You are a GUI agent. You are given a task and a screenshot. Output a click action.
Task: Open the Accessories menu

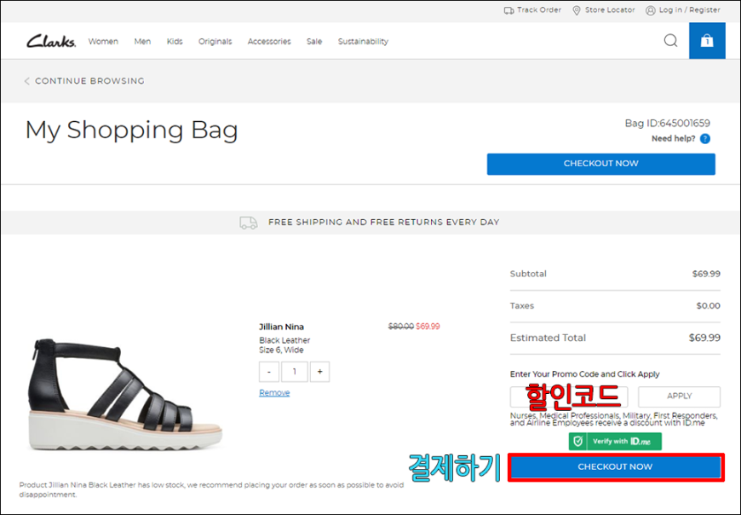pyautogui.click(x=269, y=42)
